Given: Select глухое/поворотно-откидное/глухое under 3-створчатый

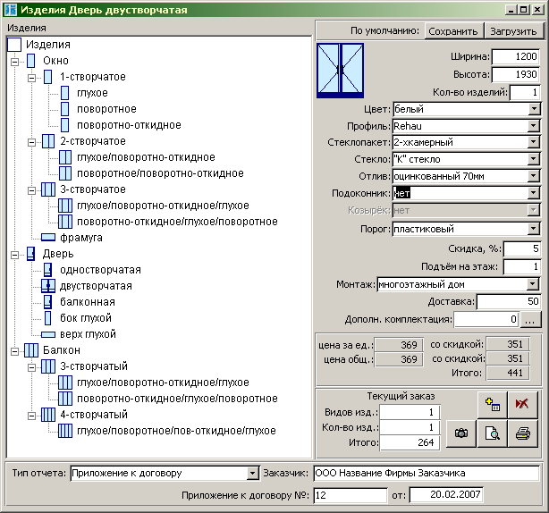Looking at the screenshot, I should pyautogui.click(x=163, y=383).
